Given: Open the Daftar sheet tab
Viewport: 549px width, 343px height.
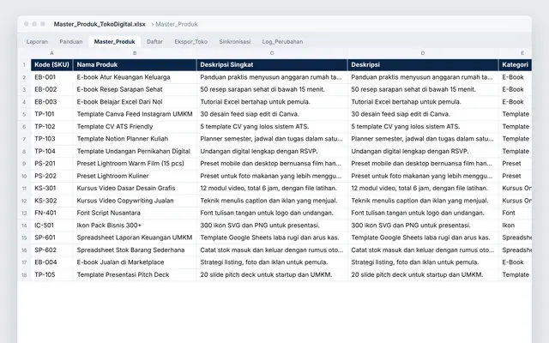Looking at the screenshot, I should [154, 42].
